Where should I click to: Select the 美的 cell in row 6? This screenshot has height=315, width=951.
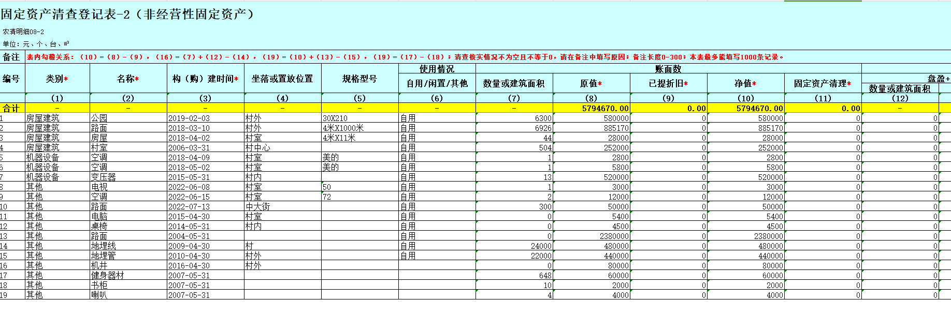point(359,167)
